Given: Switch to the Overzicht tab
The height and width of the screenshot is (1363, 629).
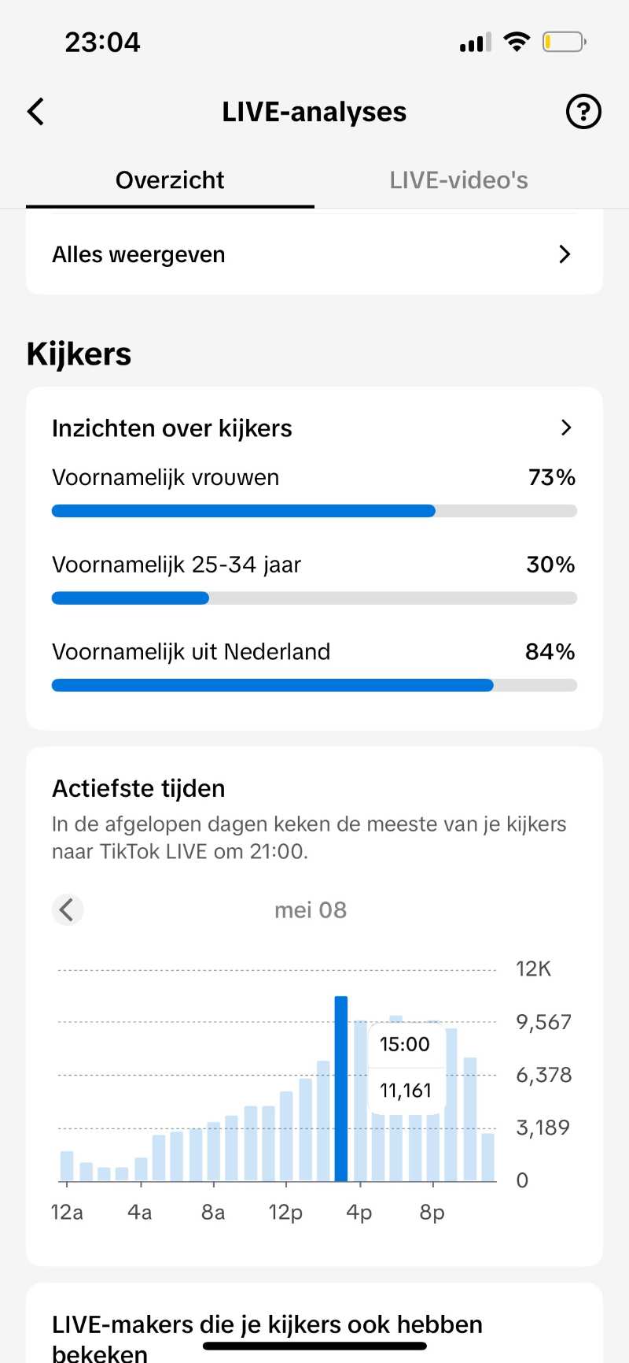Looking at the screenshot, I should coord(170,180).
